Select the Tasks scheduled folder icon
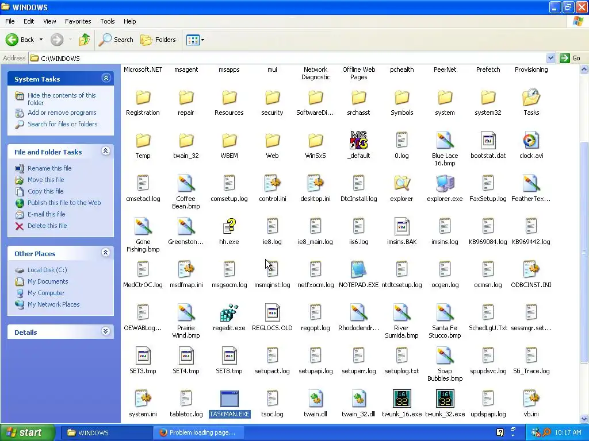Image resolution: width=589 pixels, height=441 pixels. pos(531,97)
